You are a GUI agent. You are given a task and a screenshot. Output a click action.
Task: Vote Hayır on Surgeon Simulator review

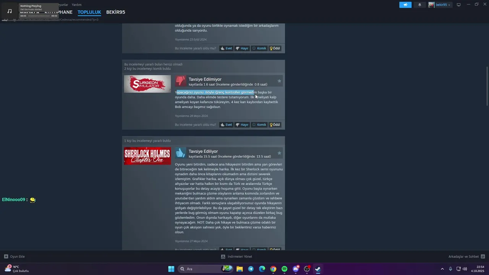point(242,125)
